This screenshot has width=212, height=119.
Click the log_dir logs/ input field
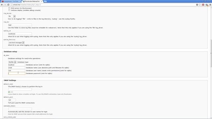click(x=20, y=25)
